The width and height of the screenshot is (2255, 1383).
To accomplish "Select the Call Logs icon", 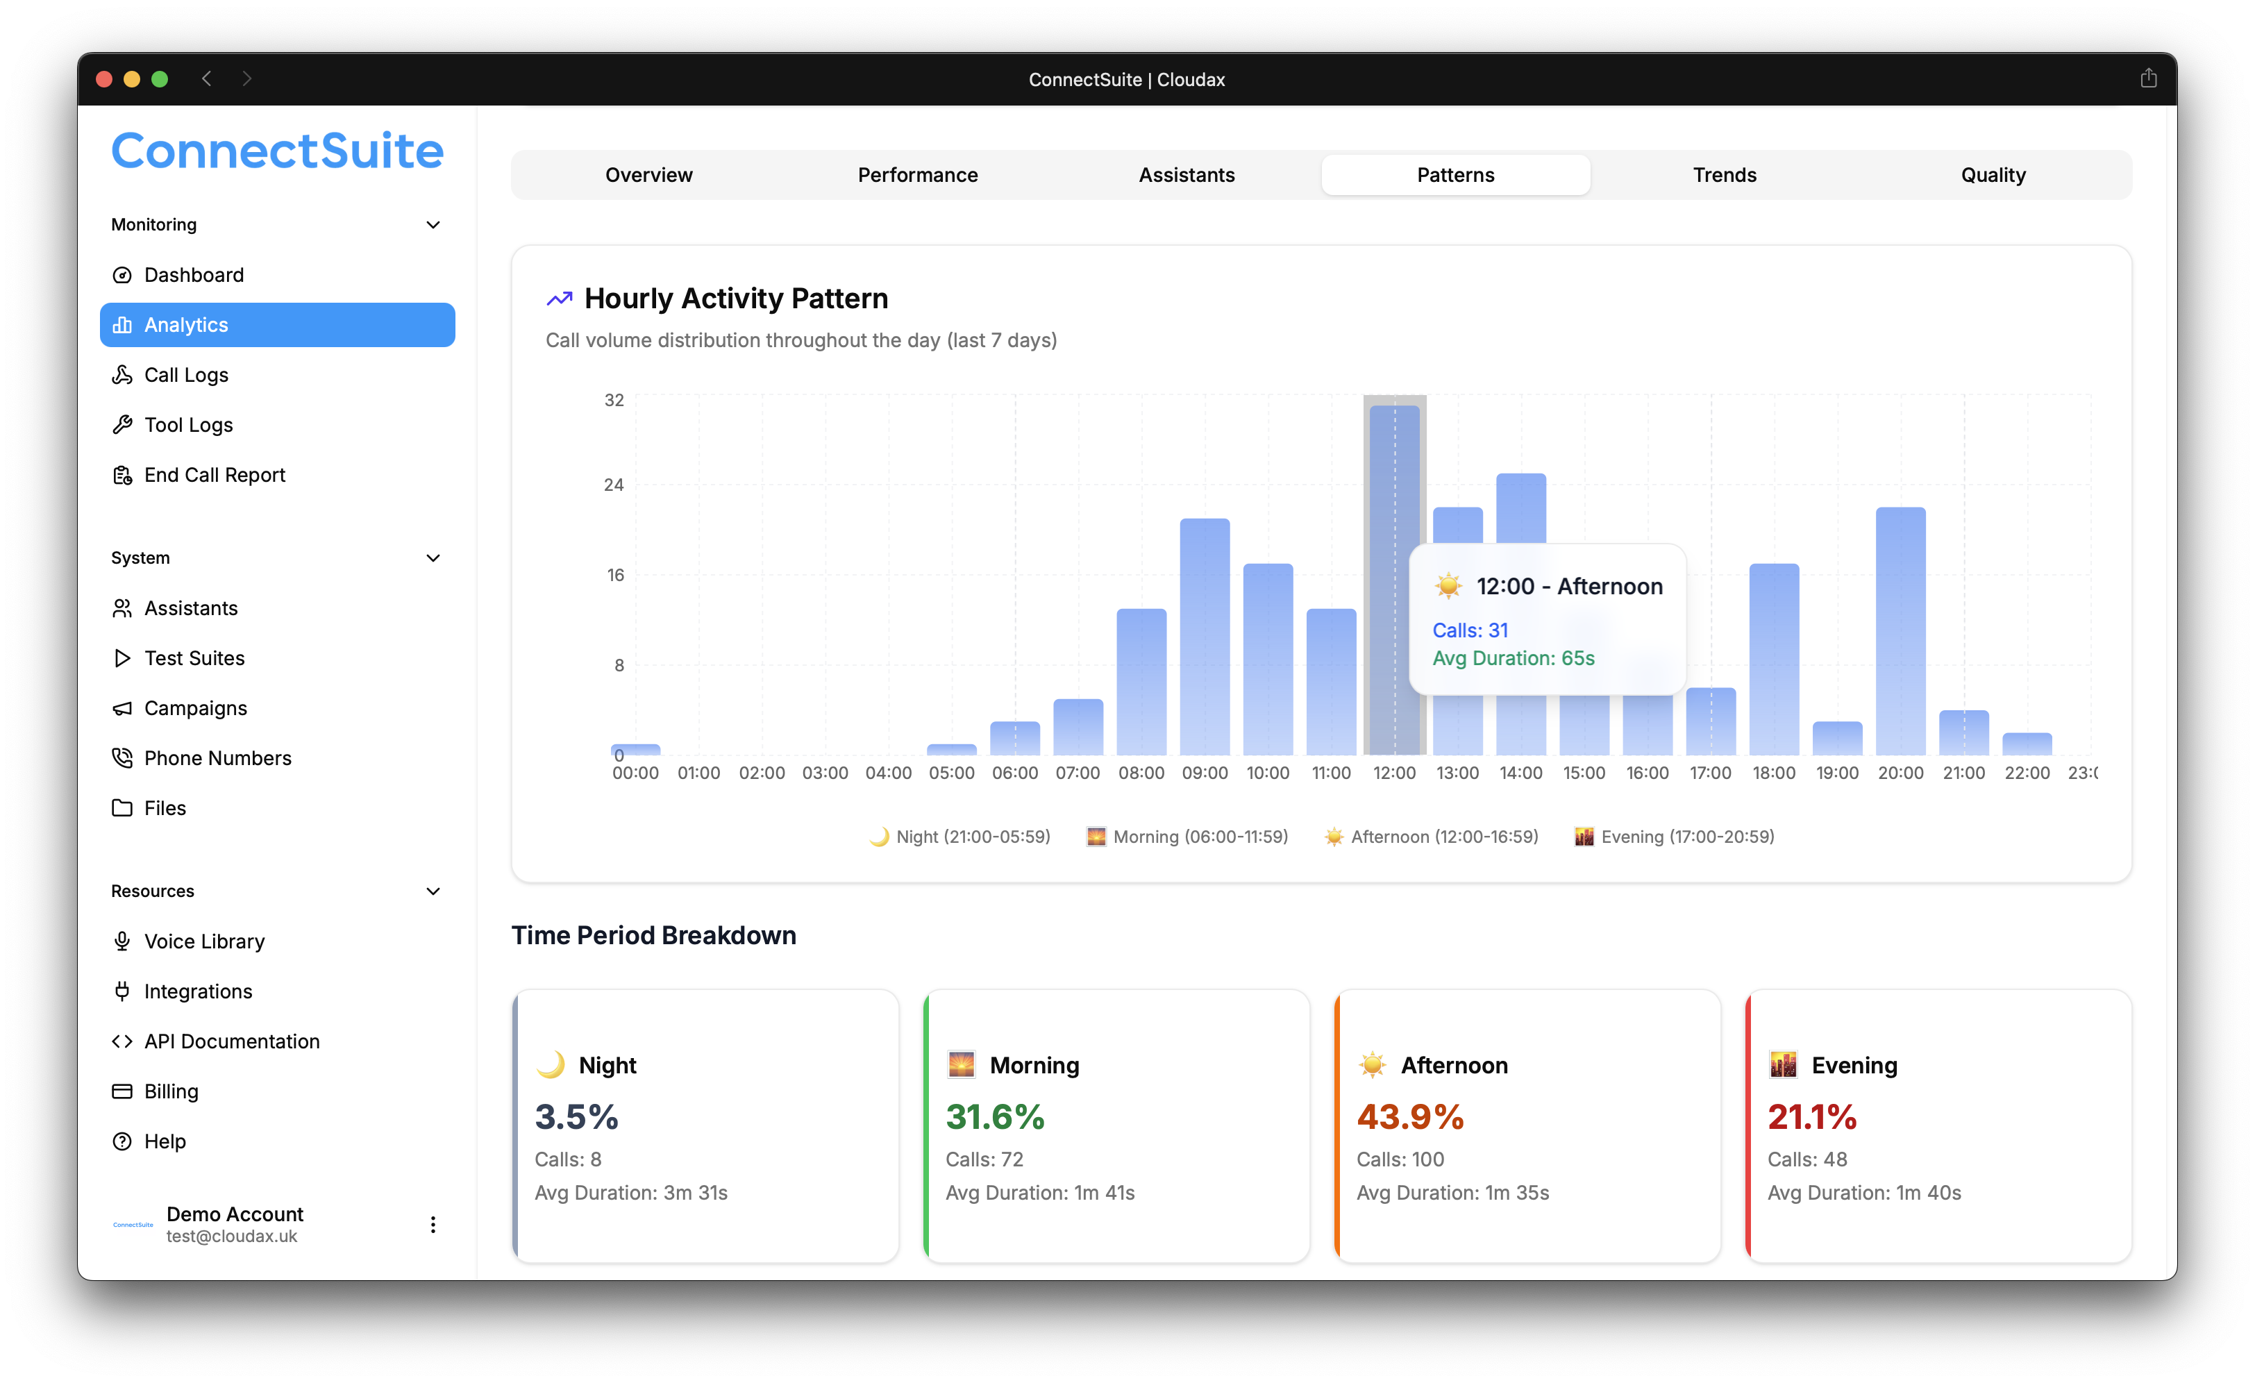I will coord(123,374).
